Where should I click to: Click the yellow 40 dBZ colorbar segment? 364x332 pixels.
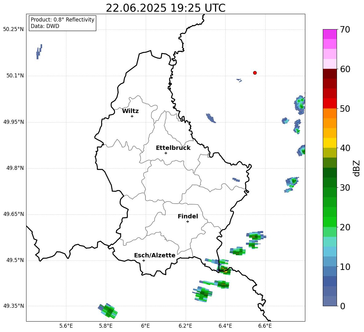330,143
